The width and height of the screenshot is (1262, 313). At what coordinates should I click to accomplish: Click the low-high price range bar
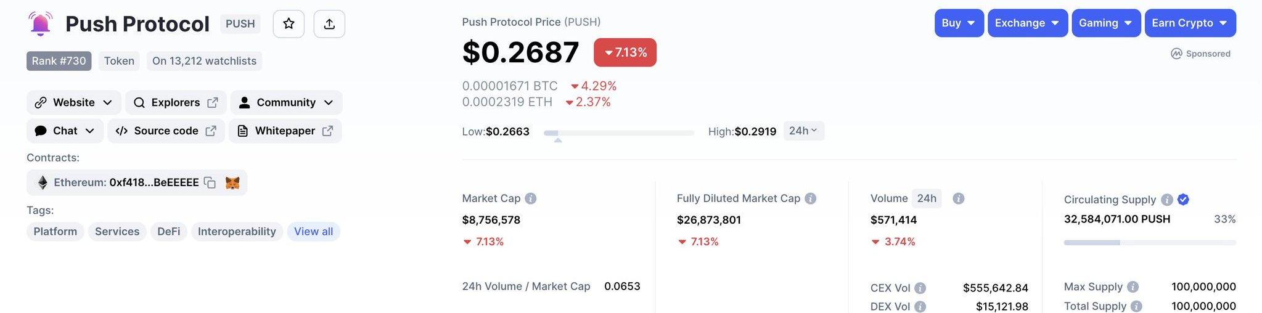pyautogui.click(x=618, y=132)
